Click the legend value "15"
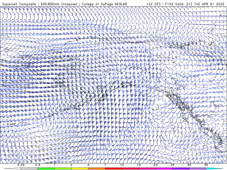 pyautogui.click(x=139, y=165)
